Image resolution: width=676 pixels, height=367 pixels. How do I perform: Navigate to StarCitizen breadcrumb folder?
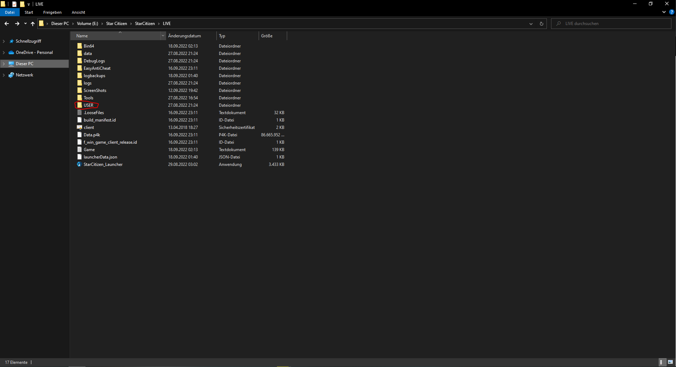145,24
